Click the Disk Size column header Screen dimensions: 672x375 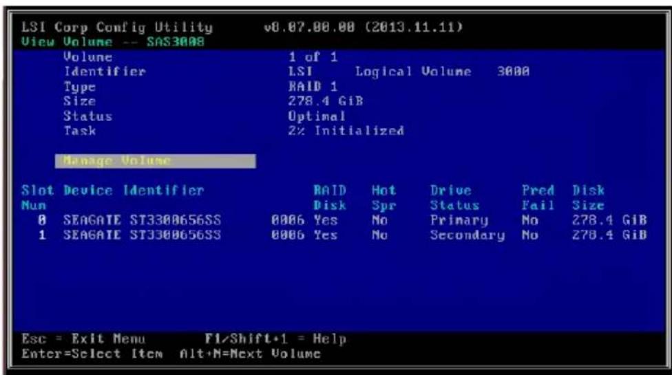589,197
